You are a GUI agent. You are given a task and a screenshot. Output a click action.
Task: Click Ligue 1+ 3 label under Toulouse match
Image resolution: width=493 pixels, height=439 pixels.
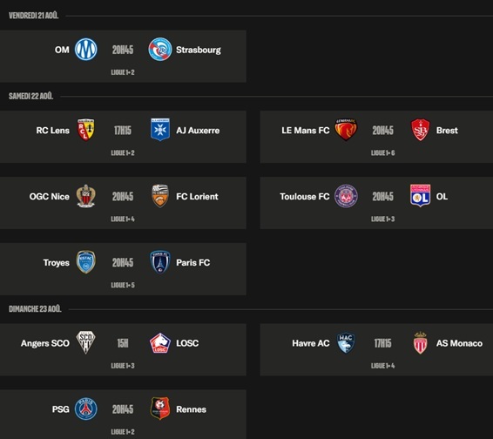tap(382, 219)
